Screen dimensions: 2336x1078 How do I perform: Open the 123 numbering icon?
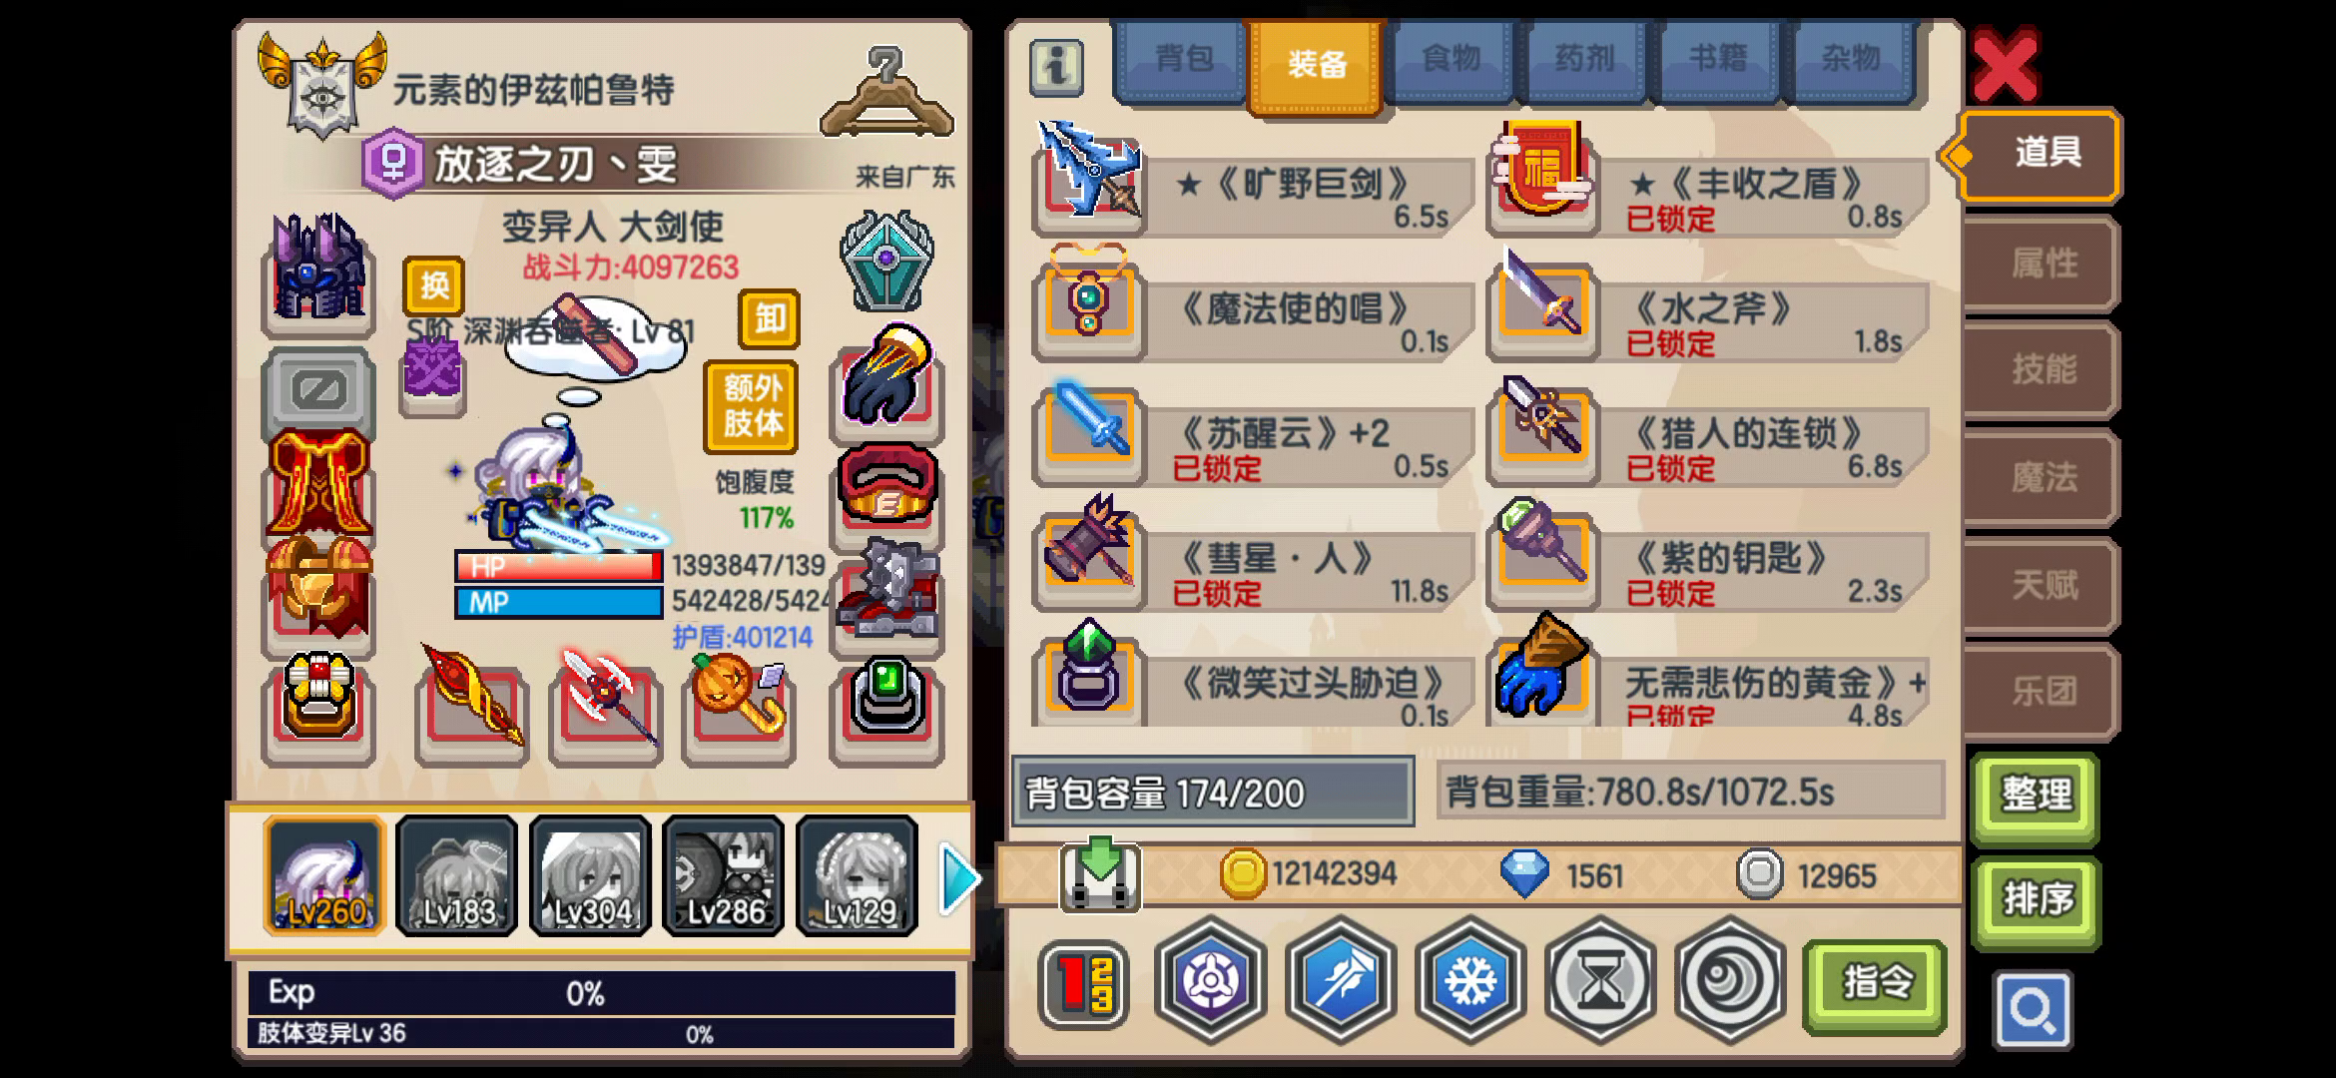[1083, 983]
